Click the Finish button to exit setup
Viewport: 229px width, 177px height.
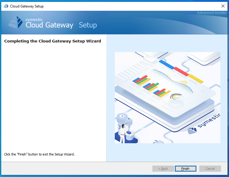(185, 169)
